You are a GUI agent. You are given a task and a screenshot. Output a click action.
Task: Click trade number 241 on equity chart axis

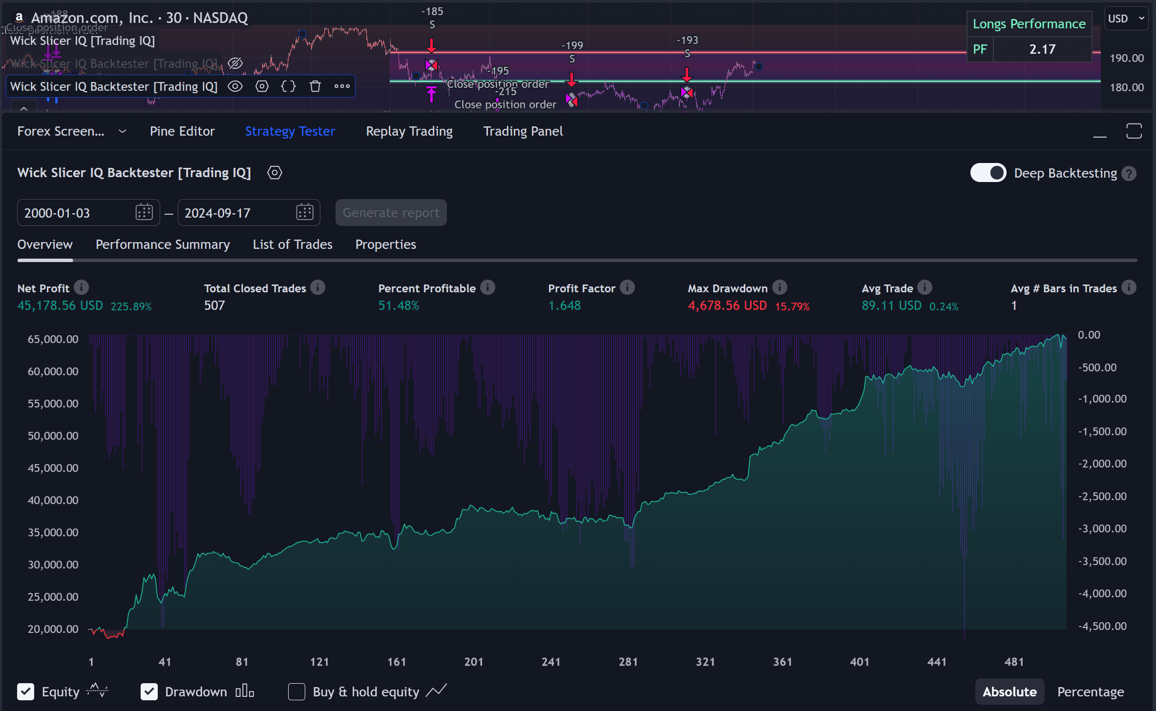[x=551, y=662]
